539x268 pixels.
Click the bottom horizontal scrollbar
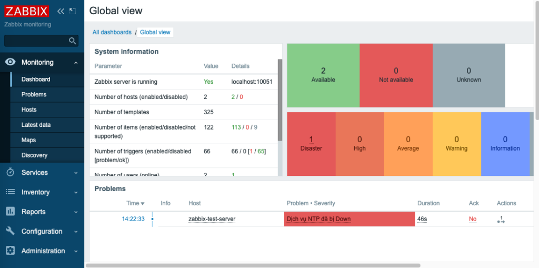tap(253, 265)
